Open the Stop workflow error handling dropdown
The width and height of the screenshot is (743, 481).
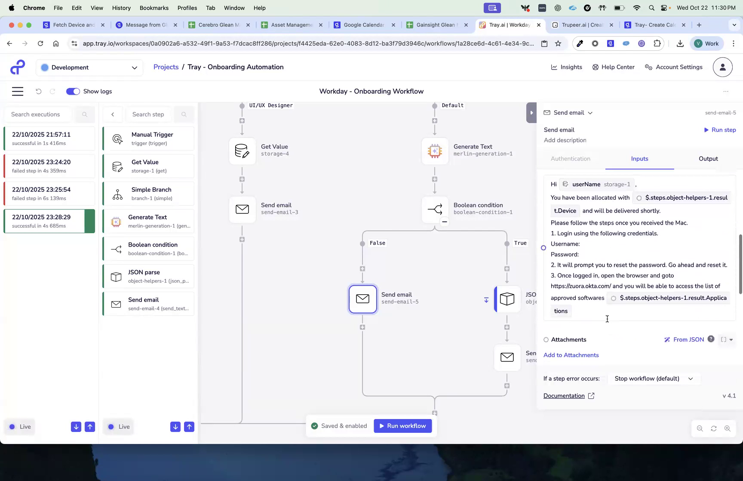click(x=653, y=379)
